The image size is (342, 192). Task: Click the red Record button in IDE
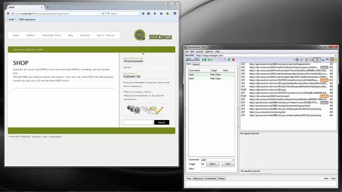pyautogui.click(x=233, y=60)
